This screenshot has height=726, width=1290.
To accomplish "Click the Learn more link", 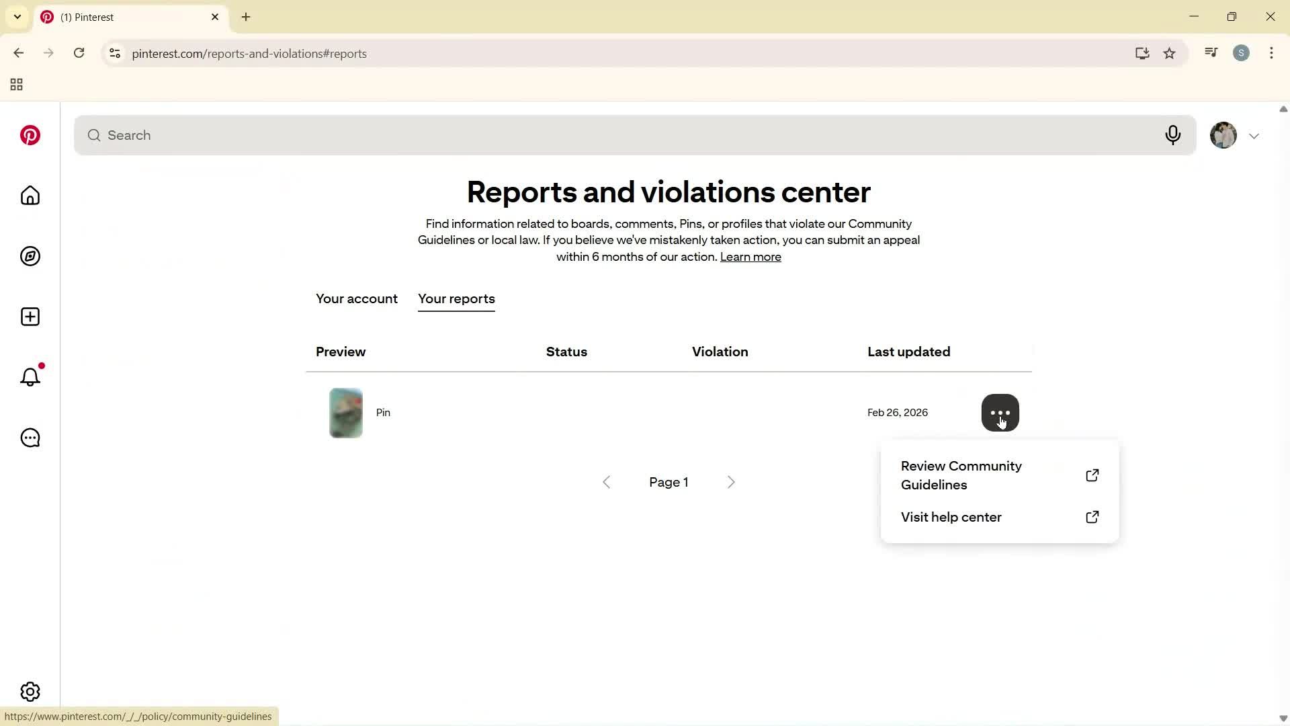I will pyautogui.click(x=750, y=257).
